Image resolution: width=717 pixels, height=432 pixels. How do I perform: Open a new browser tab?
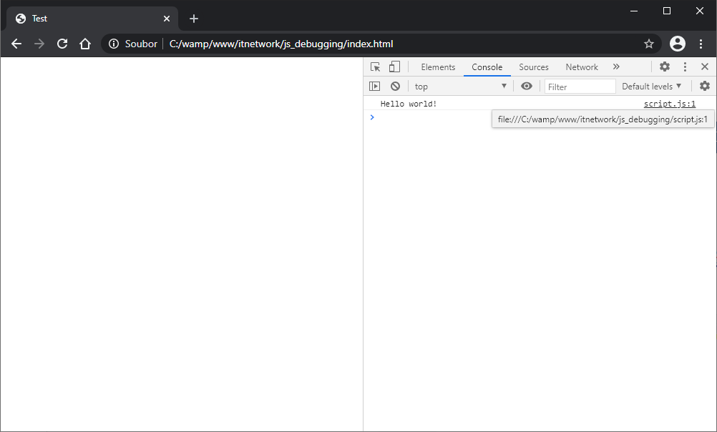click(194, 19)
